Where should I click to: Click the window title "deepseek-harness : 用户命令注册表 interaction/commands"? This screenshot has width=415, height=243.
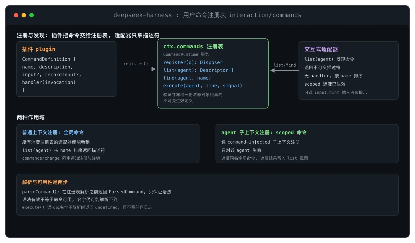click(x=207, y=15)
